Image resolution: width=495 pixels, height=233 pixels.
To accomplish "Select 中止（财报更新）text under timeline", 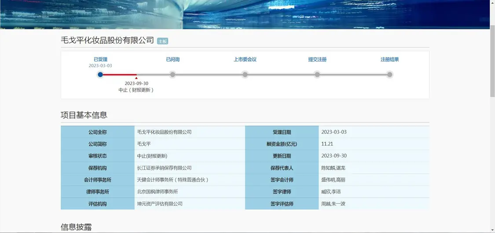I will pyautogui.click(x=136, y=90).
